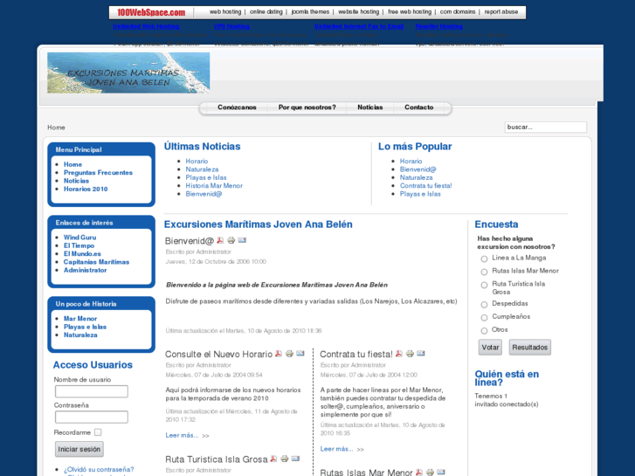Click joomla themes in top bar
Screen dimensions: 635x476
[310, 11]
